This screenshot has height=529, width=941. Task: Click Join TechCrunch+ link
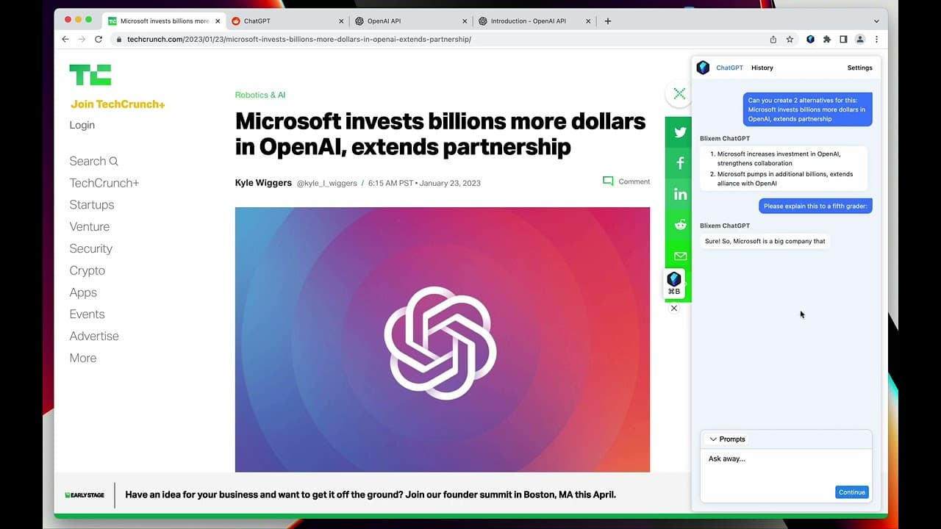pos(118,104)
